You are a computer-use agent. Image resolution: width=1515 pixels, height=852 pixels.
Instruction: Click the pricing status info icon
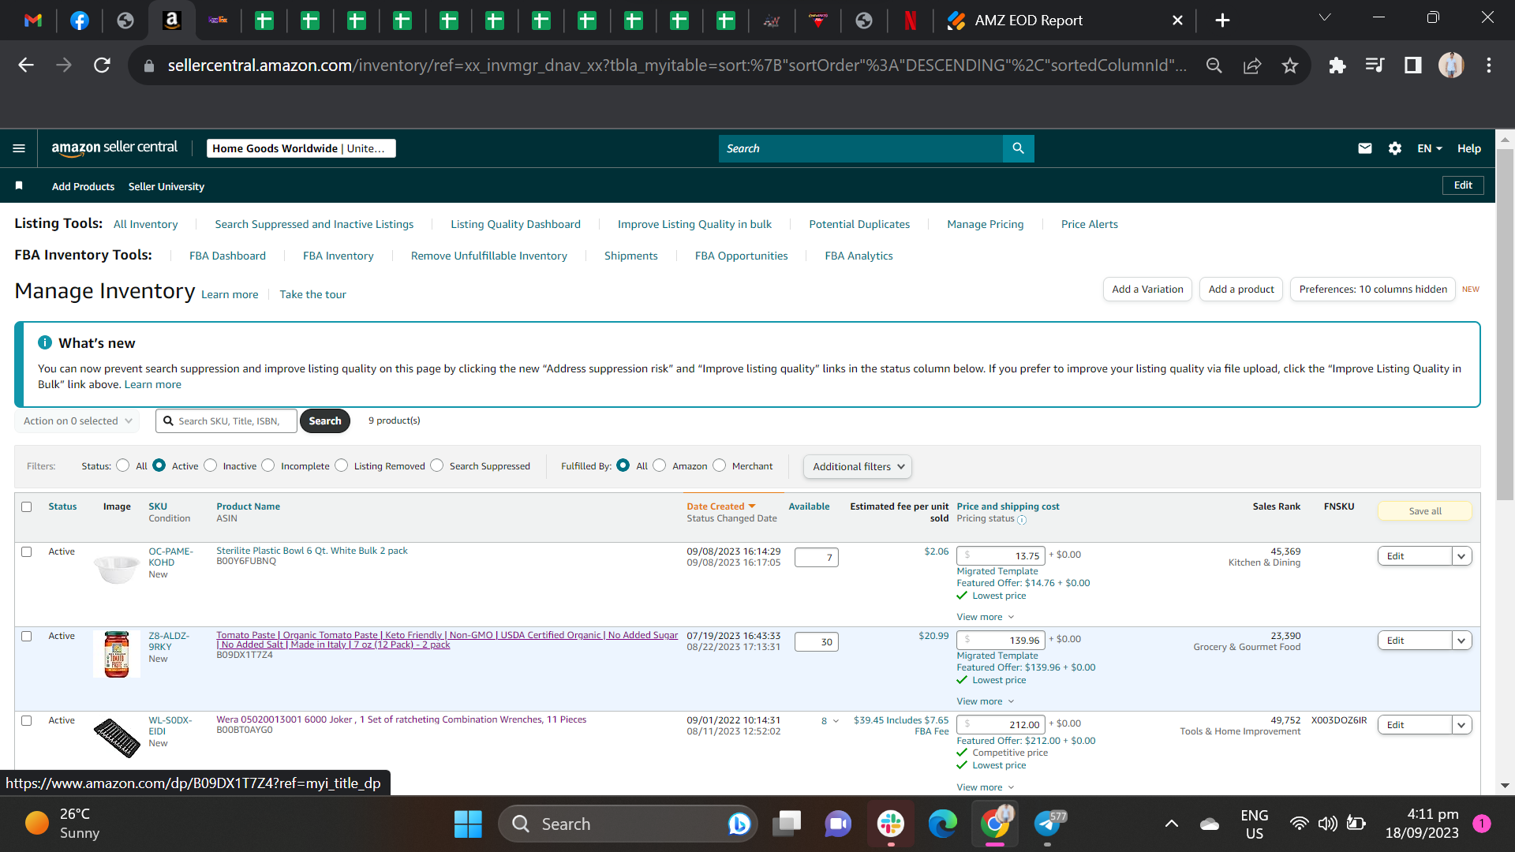click(x=1022, y=520)
